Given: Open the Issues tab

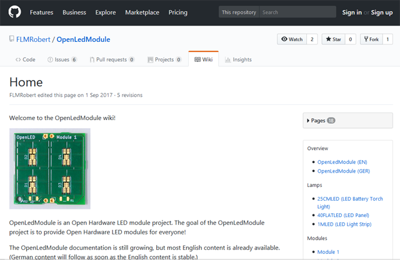Looking at the screenshot, I should point(62,59).
